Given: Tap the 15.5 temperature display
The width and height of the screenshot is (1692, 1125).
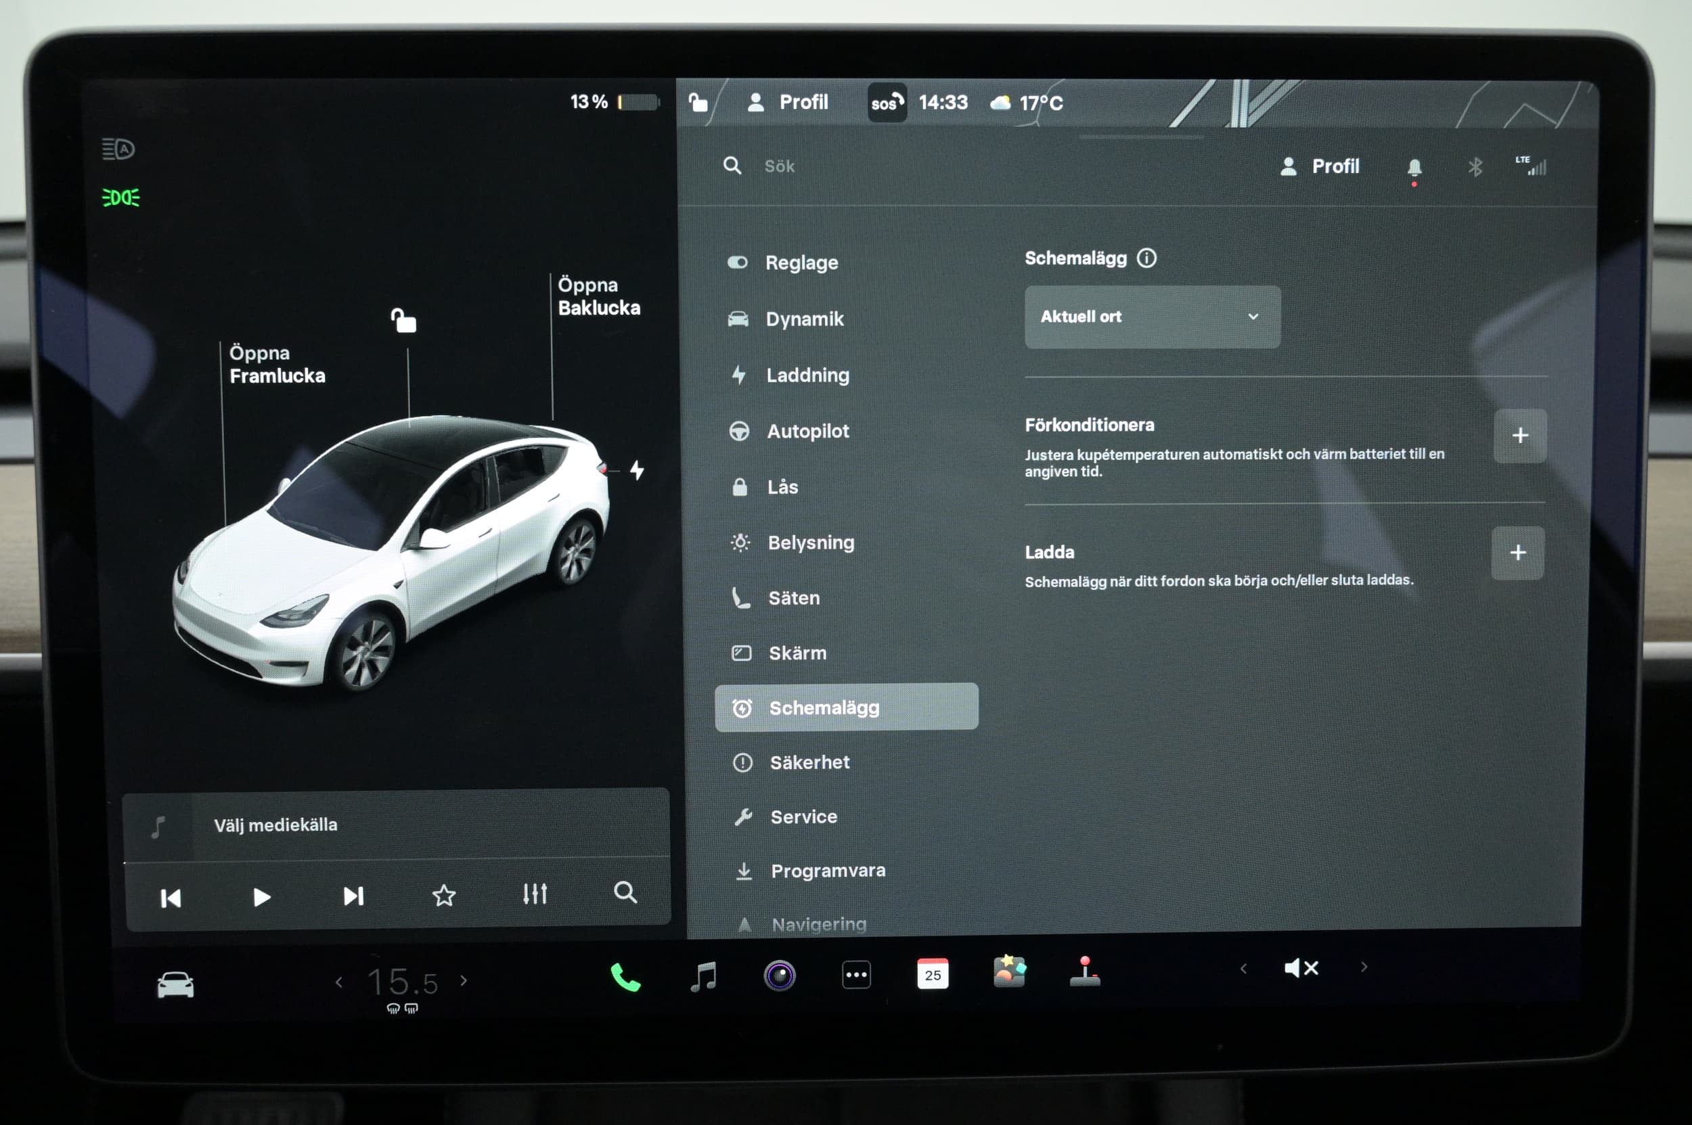Looking at the screenshot, I should coord(403,982).
